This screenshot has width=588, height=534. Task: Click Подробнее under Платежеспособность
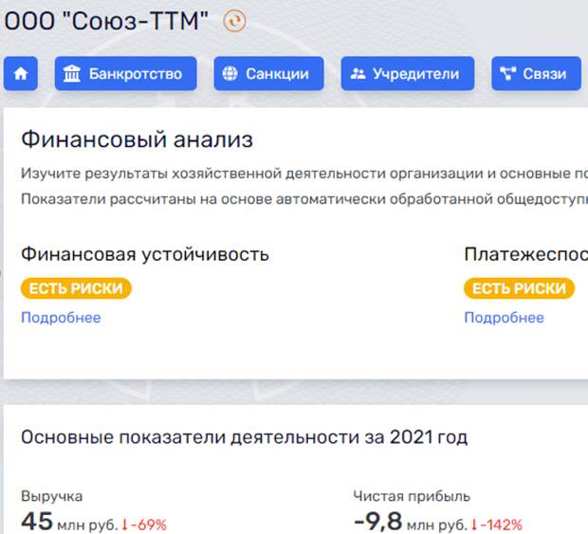pyautogui.click(x=504, y=318)
